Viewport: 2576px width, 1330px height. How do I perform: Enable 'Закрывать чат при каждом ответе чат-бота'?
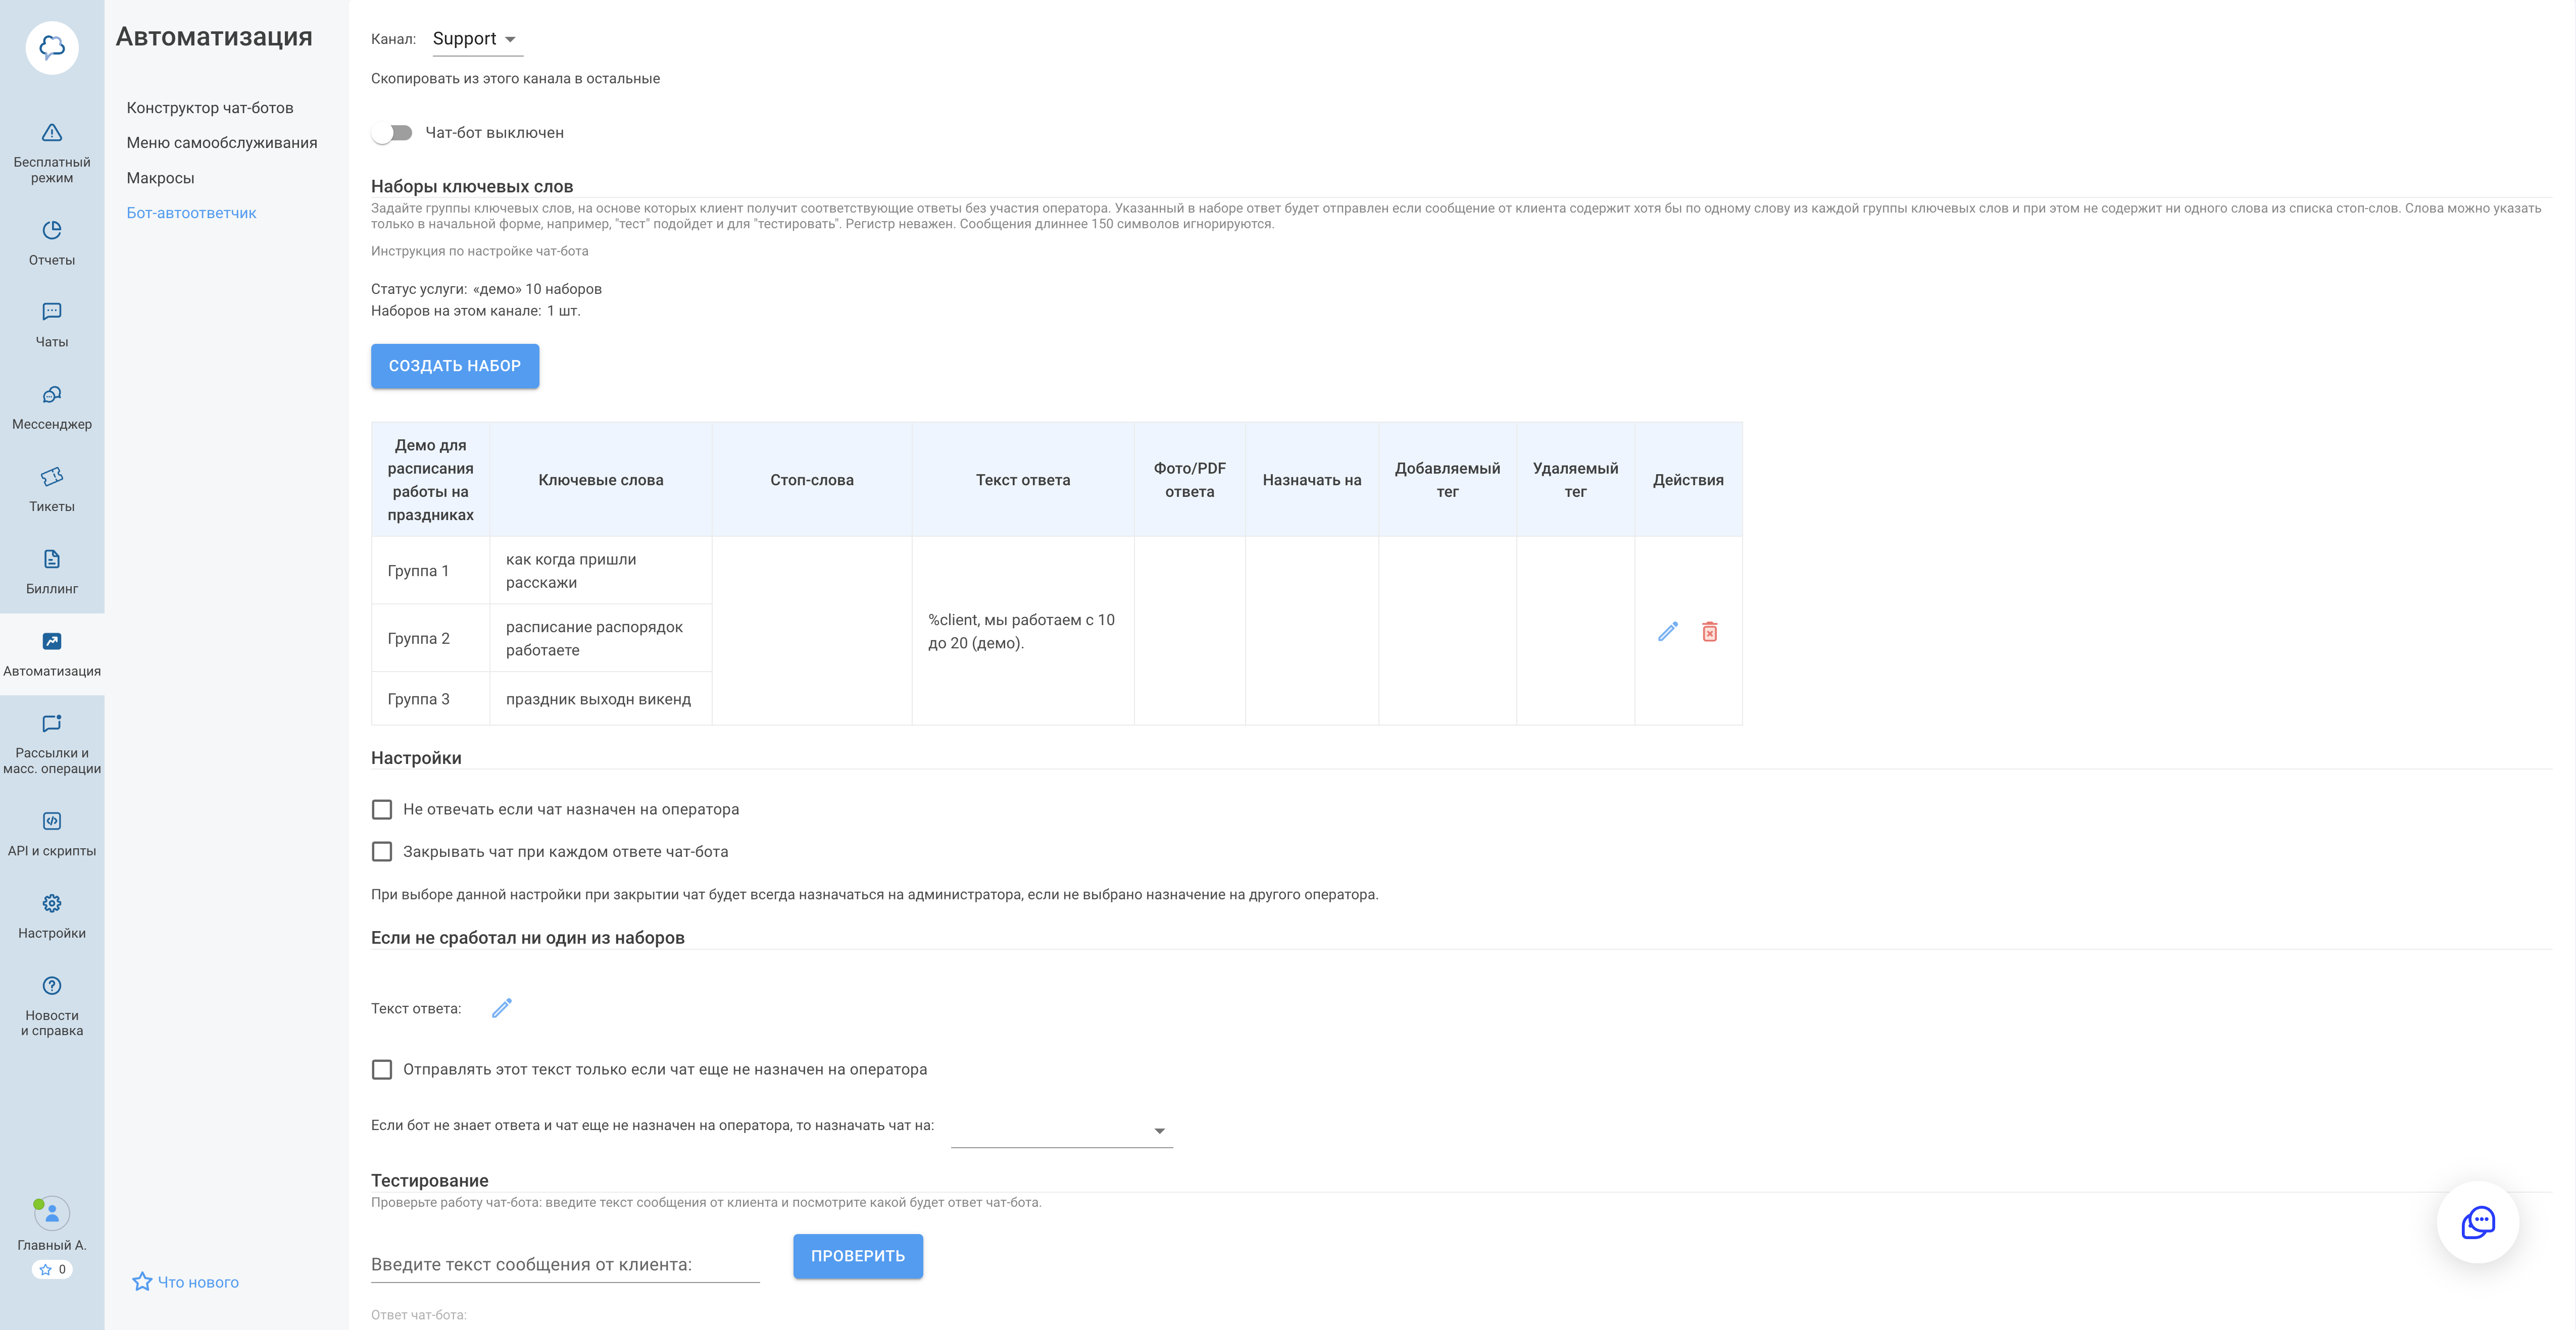(381, 851)
